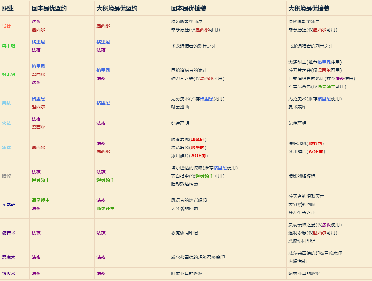Click the 奥法 class label

pyautogui.click(x=7, y=103)
